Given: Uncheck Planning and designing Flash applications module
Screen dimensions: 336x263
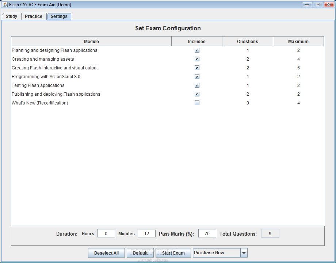Looking at the screenshot, I should [x=197, y=50].
